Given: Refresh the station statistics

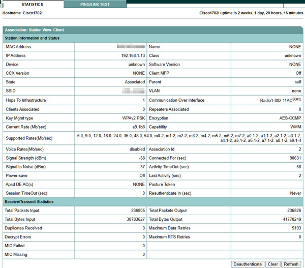Looking at the screenshot, I should pyautogui.click(x=291, y=264).
